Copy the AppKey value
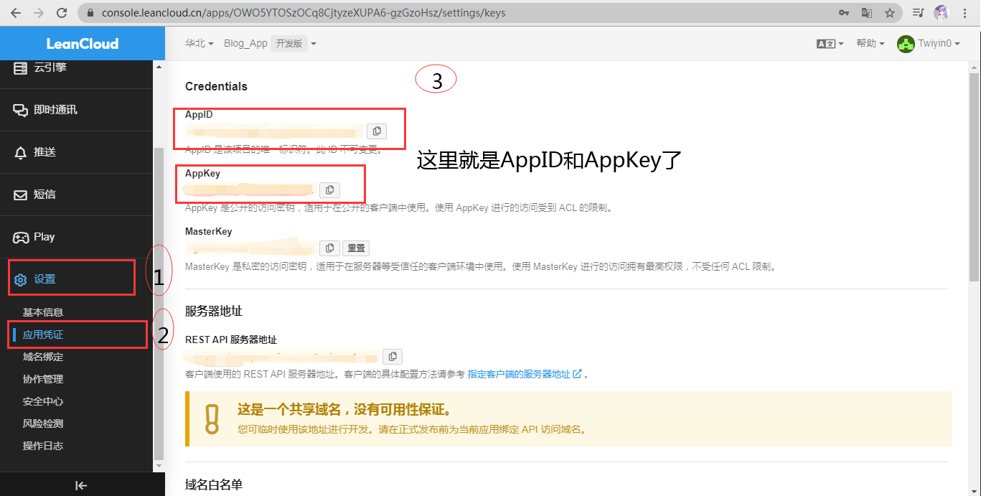Viewport: 981px width, 496px height. coord(329,190)
